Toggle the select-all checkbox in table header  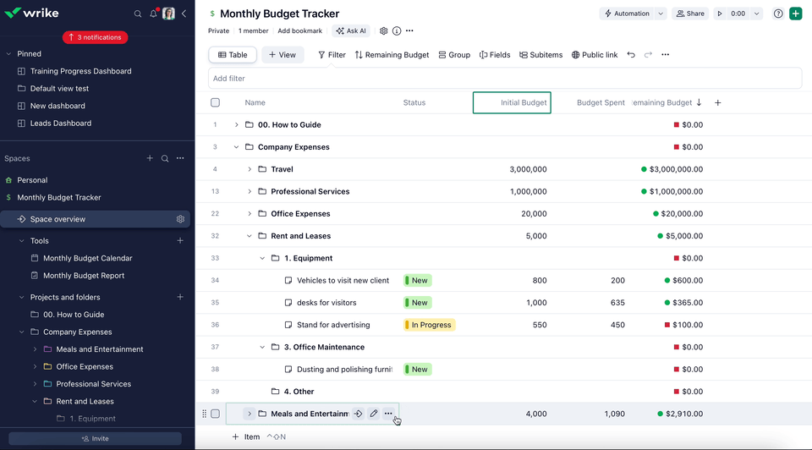pyautogui.click(x=215, y=103)
